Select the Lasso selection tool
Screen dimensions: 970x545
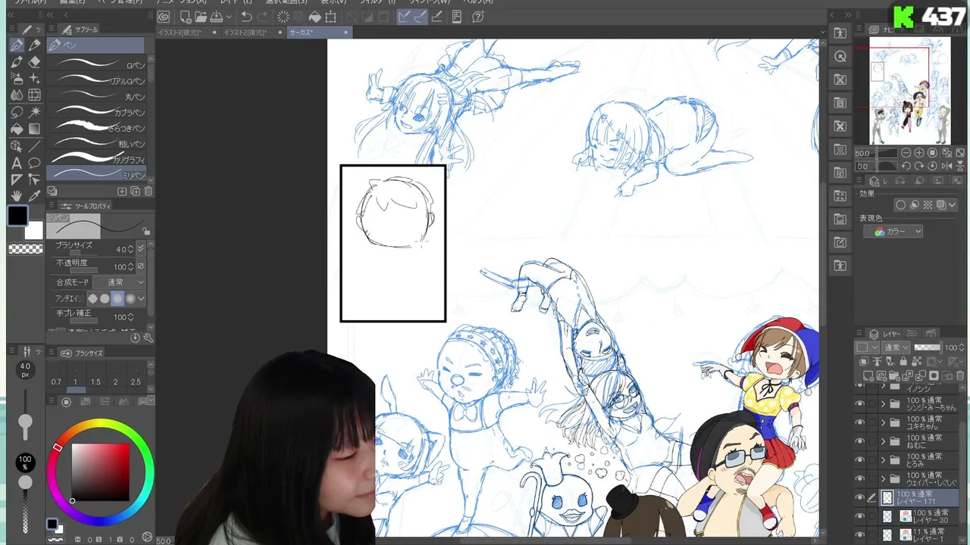[17, 112]
